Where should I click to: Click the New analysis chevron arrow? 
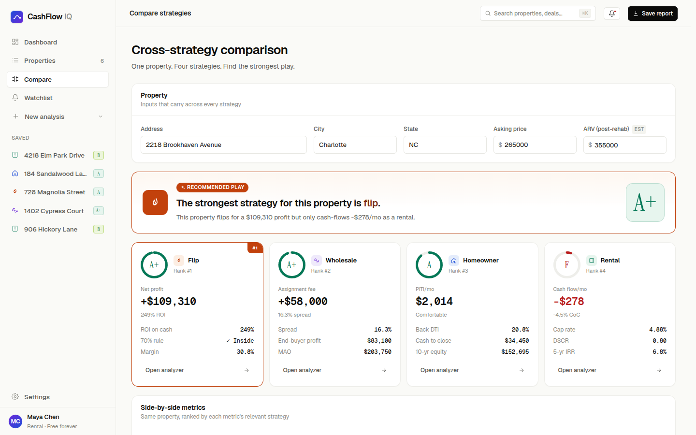coord(101,116)
